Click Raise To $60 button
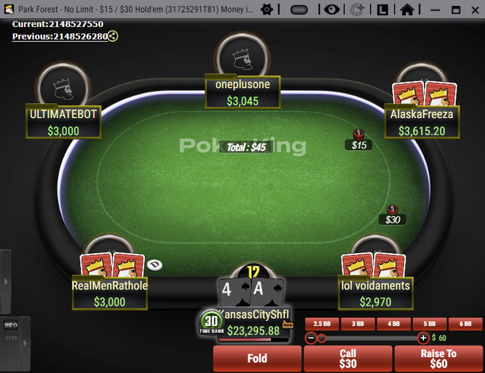This screenshot has width=485, height=373. (x=439, y=358)
